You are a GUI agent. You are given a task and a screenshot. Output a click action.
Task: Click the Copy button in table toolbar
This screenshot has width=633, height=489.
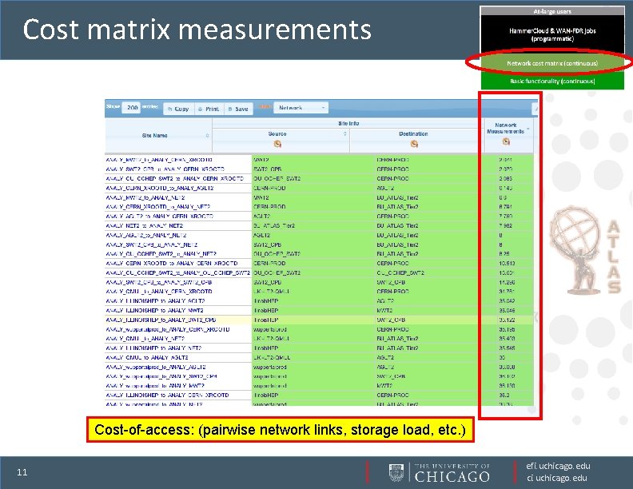tap(178, 109)
